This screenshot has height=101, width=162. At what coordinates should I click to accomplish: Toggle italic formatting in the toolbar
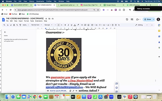(68, 25)
